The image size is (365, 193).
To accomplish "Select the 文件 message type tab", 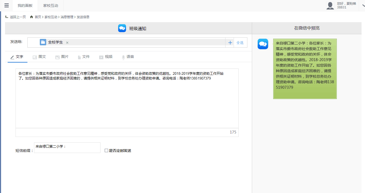I will pyautogui.click(x=84, y=57).
